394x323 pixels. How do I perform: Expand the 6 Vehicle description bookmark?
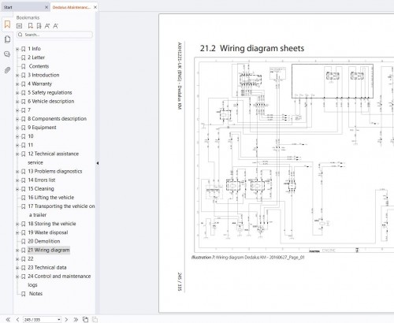[x=17, y=102]
